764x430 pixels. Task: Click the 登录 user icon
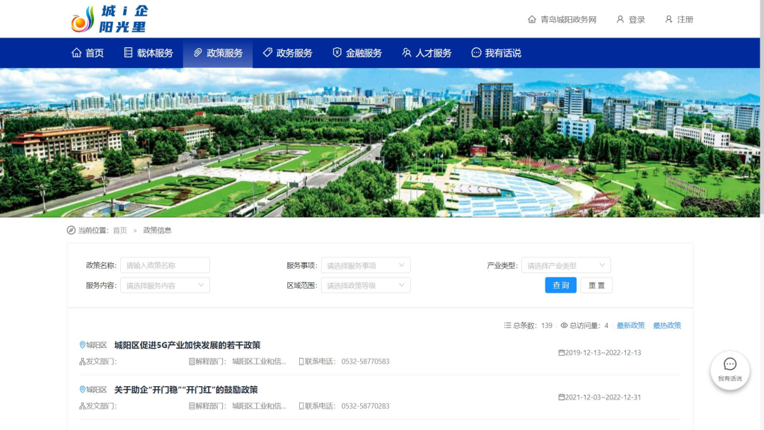click(620, 20)
